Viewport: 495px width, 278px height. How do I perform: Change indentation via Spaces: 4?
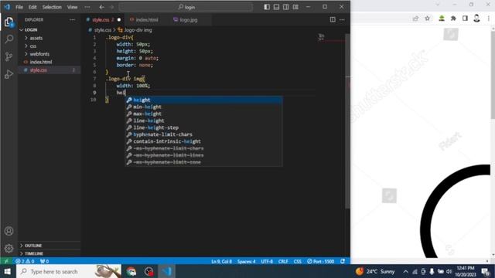(x=246, y=261)
